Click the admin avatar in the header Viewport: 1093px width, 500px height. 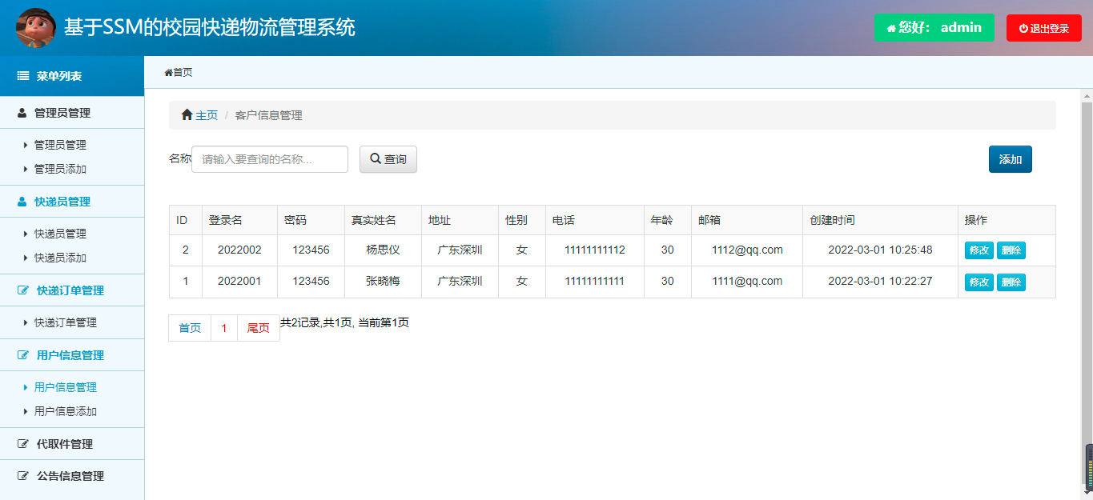coord(36,27)
